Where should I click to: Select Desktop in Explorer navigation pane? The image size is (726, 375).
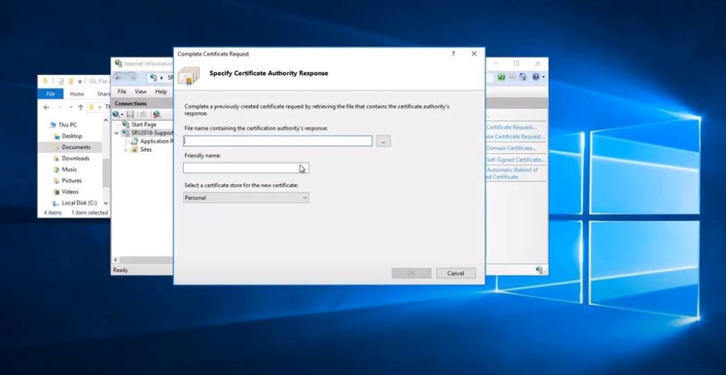coord(72,136)
